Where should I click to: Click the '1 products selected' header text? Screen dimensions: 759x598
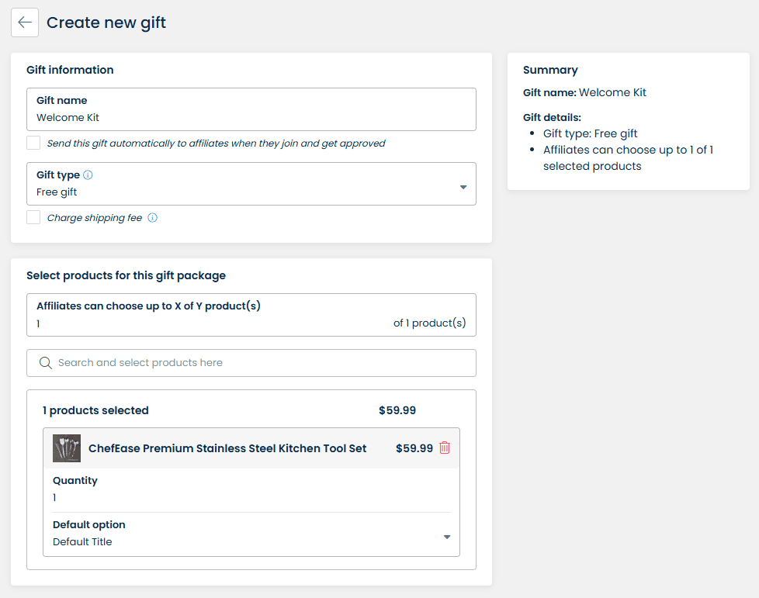coord(95,410)
